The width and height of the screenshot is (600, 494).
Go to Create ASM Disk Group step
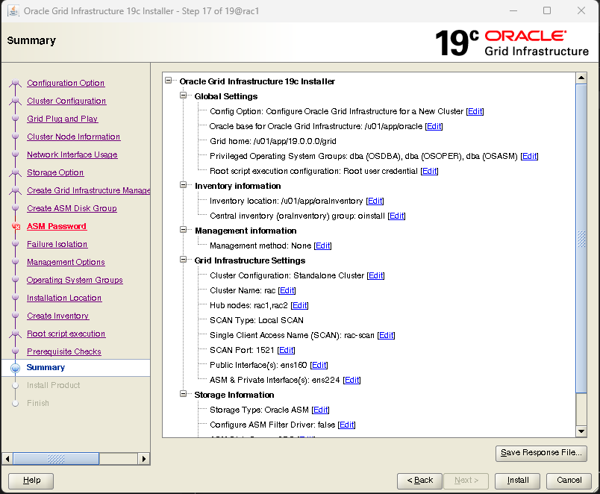coord(72,208)
